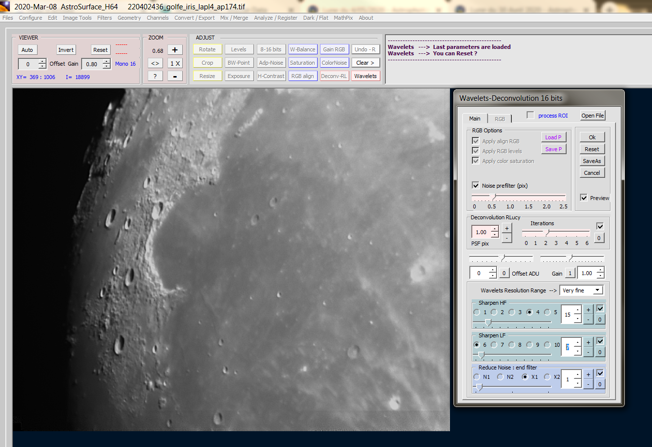Enable the process ROI checkbox
The image size is (652, 447).
[x=530, y=115]
